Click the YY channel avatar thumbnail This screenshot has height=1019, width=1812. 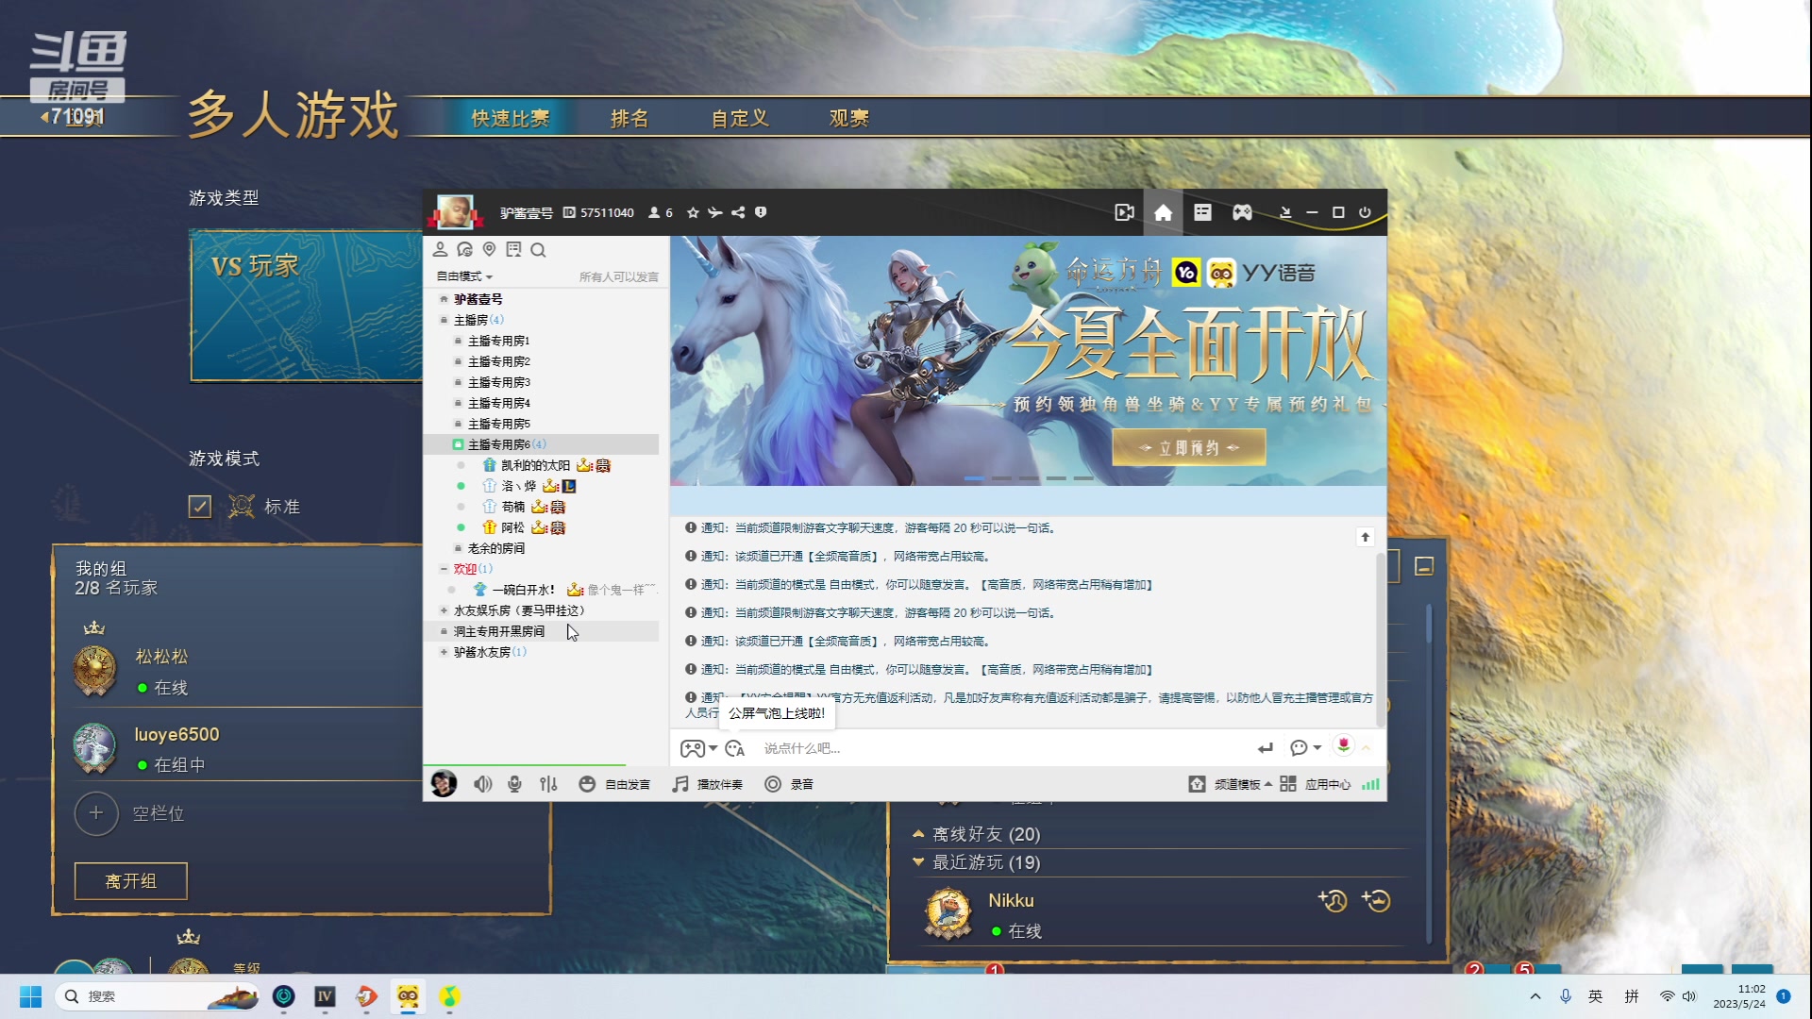[x=455, y=212]
